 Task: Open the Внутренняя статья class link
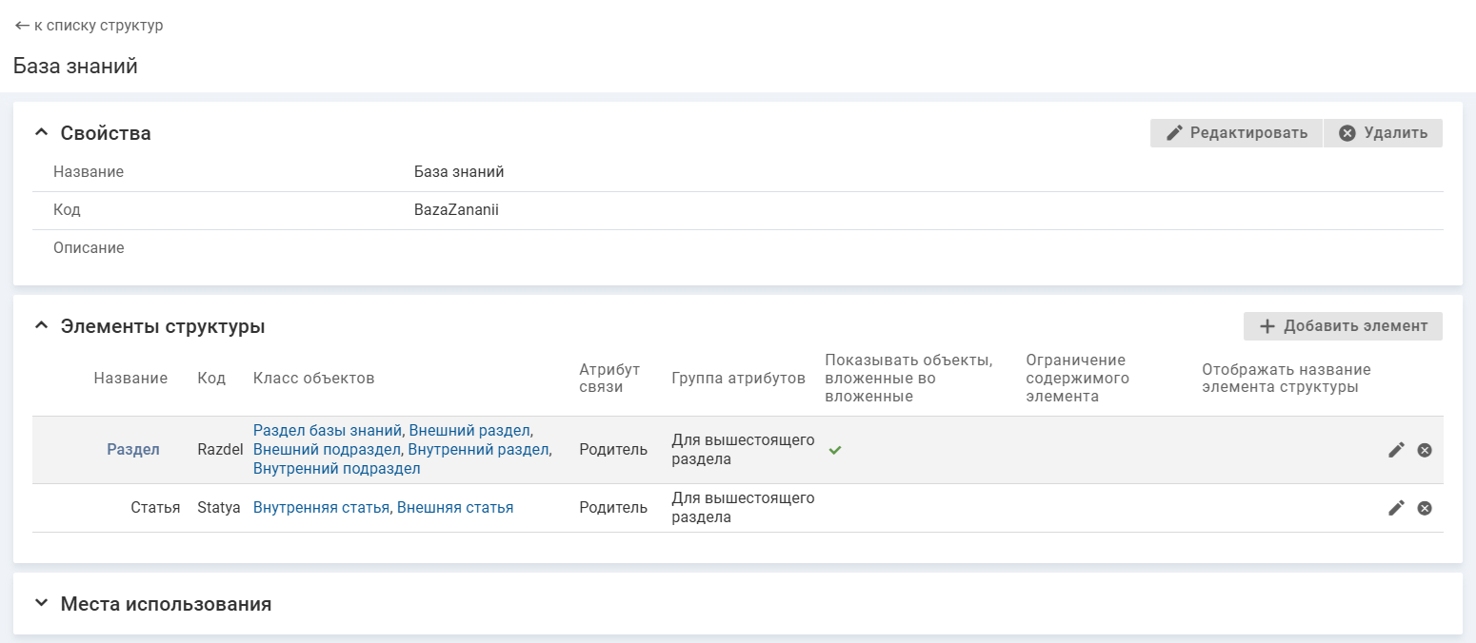click(x=321, y=508)
